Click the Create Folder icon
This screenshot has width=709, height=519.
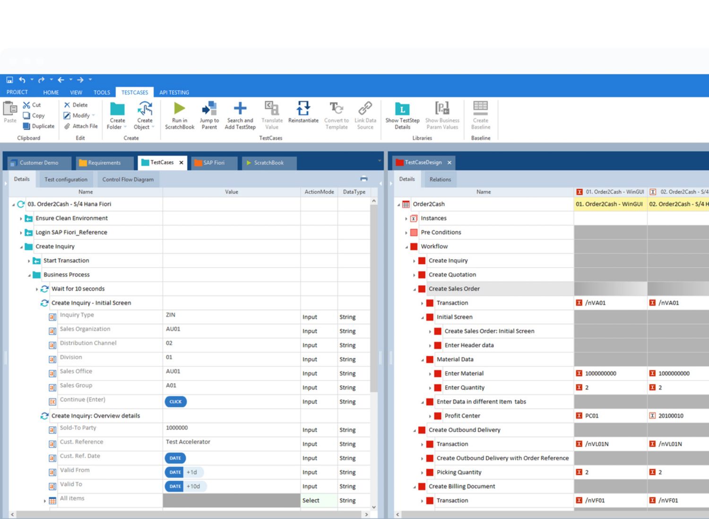[117, 109]
